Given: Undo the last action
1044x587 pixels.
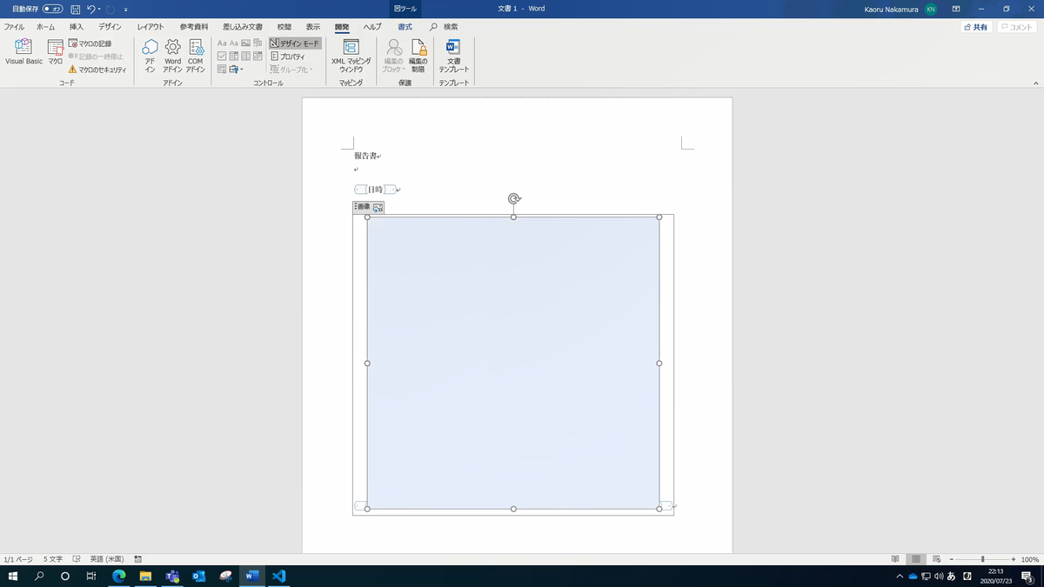Looking at the screenshot, I should pos(91,9).
